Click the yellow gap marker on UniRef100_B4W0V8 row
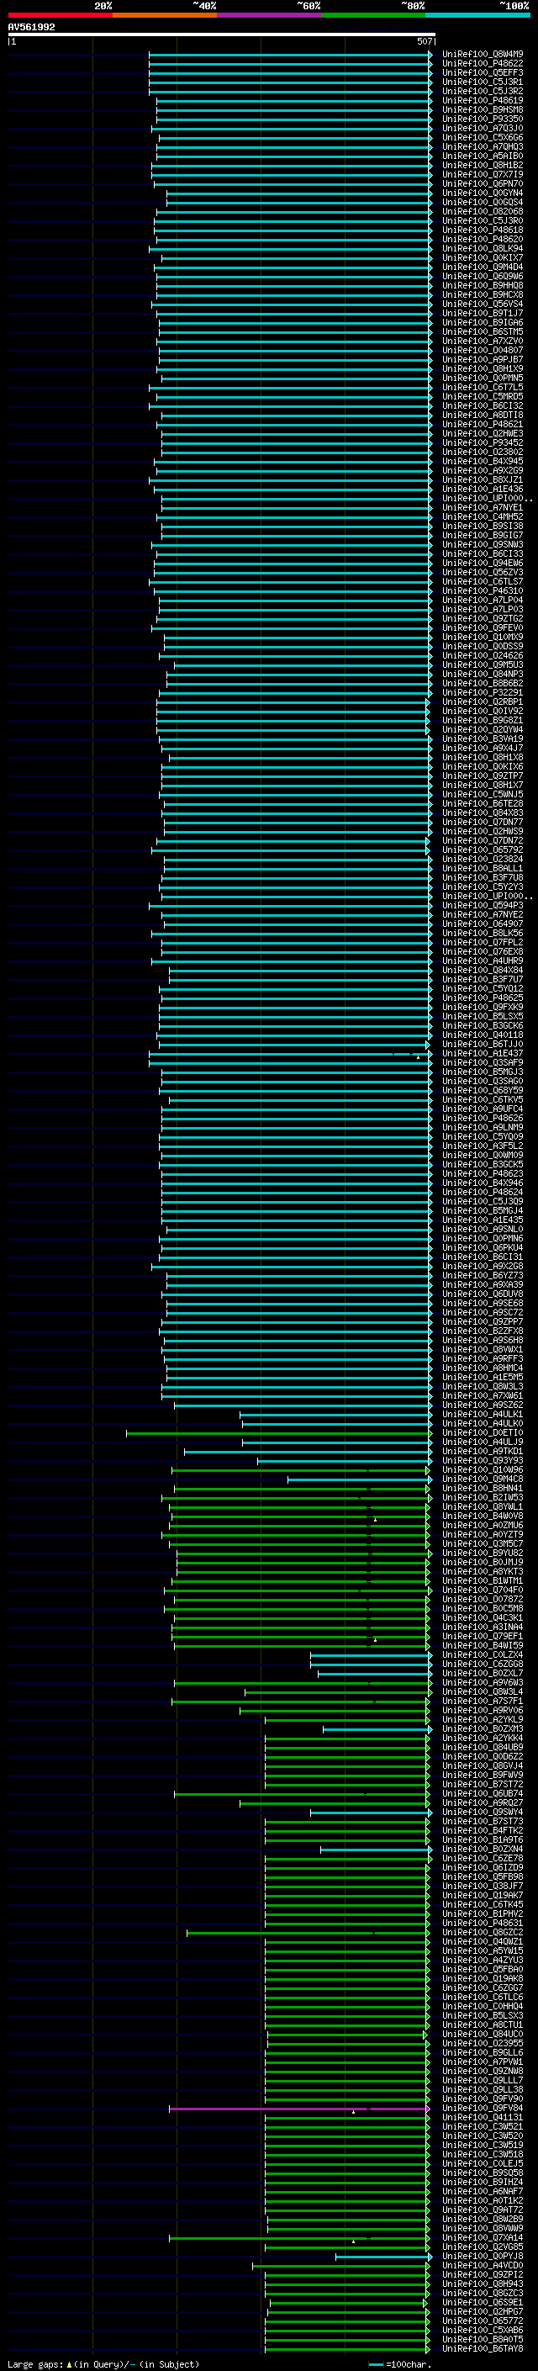Viewport: 538px width, 2371px height. click(x=375, y=1520)
